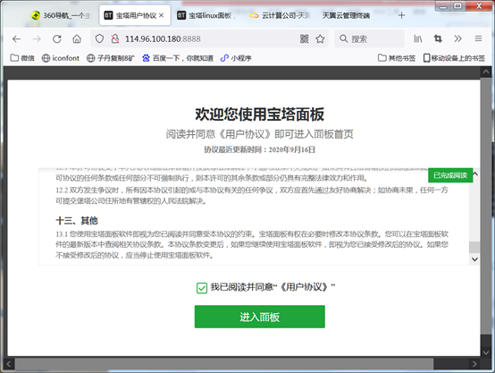Click the shield tracking protection icon
Screen dimensions: 495x373
point(99,38)
